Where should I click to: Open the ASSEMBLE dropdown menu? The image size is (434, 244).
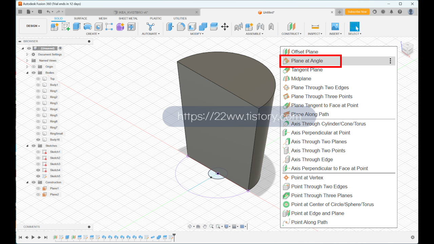point(254,34)
